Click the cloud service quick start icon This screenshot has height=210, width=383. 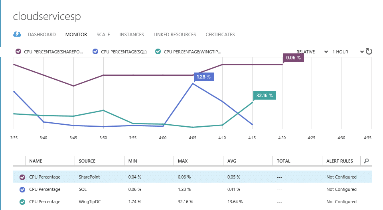pyautogui.click(x=17, y=34)
